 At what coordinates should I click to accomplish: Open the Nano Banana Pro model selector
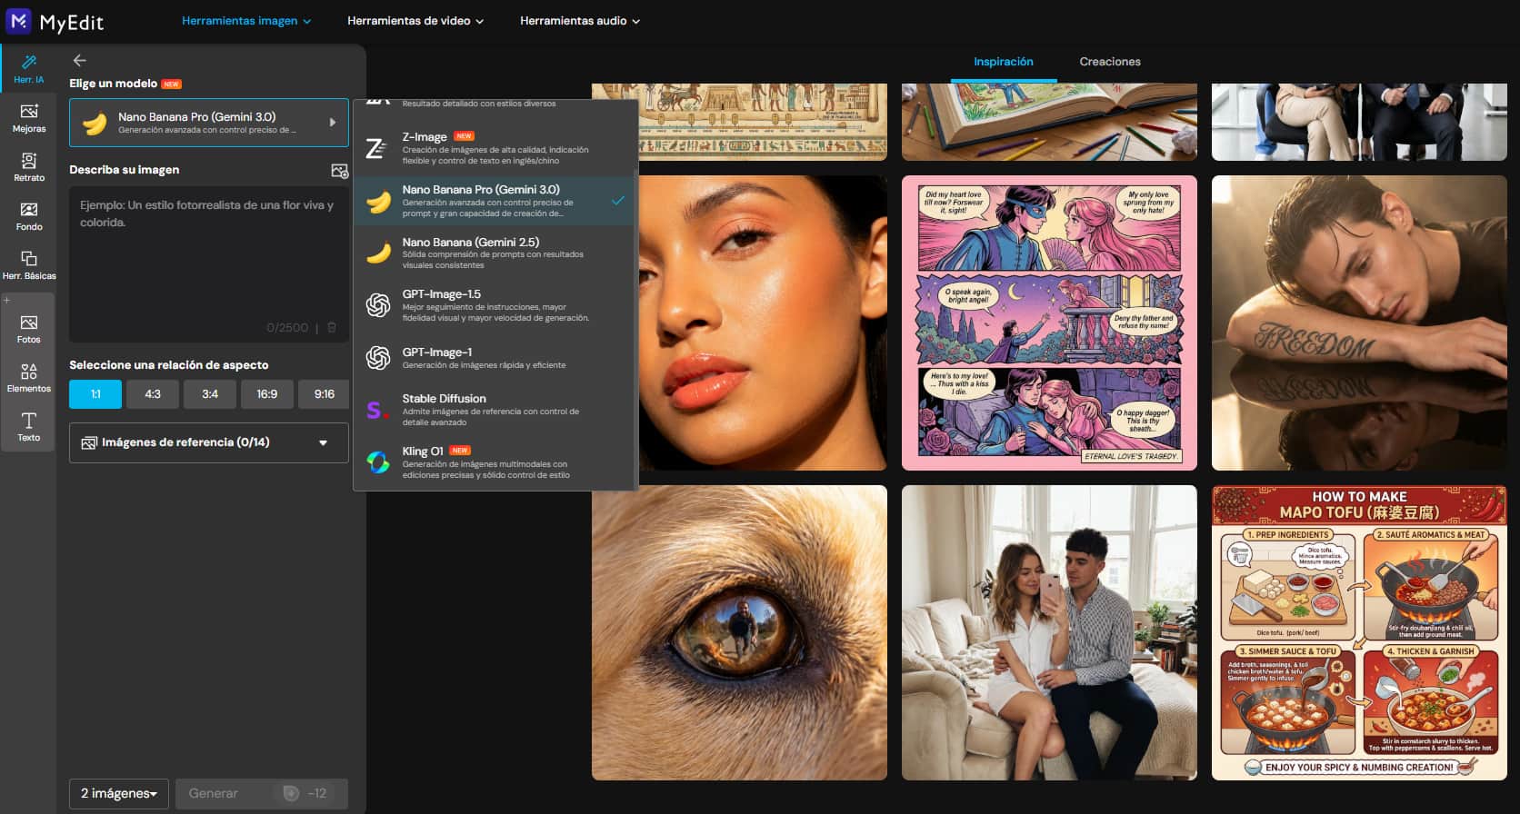209,123
